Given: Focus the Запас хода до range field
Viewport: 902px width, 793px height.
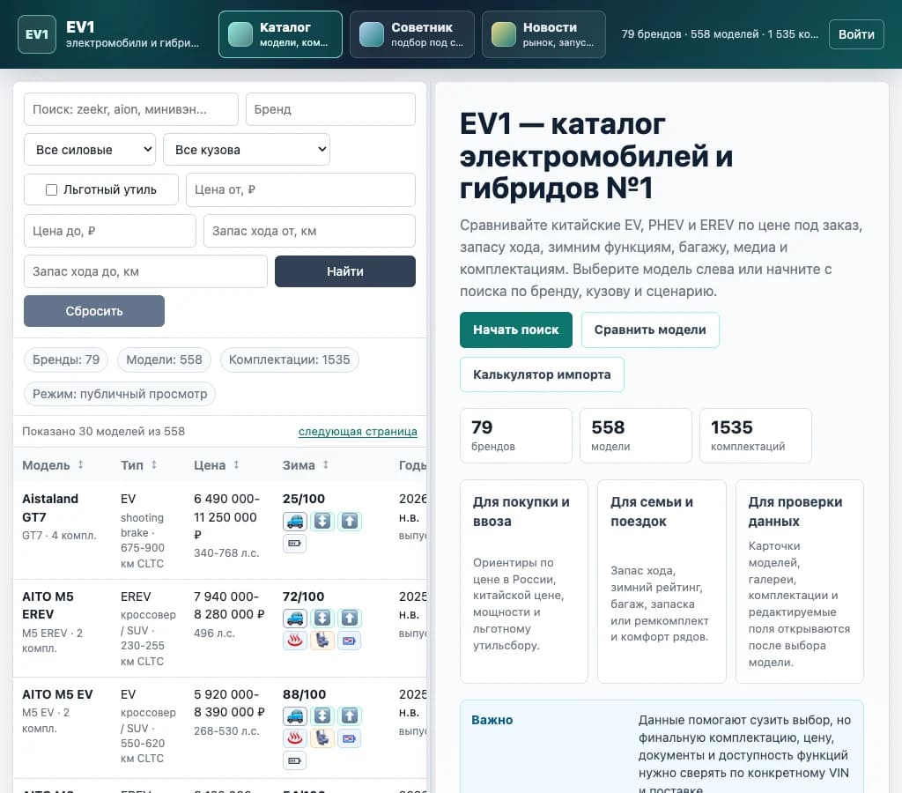Looking at the screenshot, I should pyautogui.click(x=145, y=271).
